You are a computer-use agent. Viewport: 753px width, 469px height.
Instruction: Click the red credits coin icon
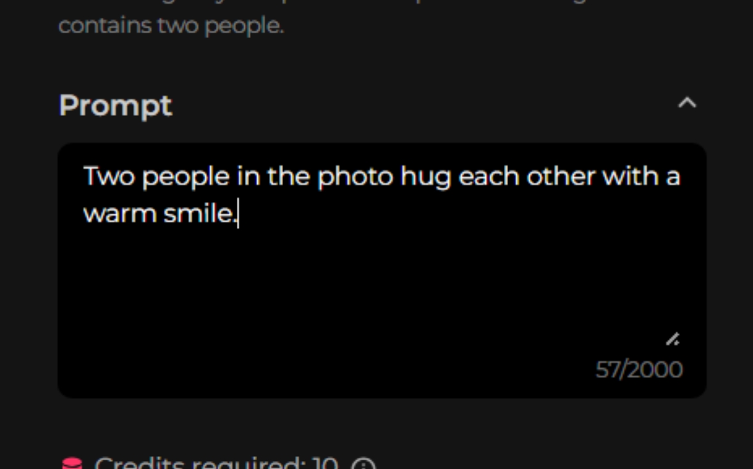point(72,464)
